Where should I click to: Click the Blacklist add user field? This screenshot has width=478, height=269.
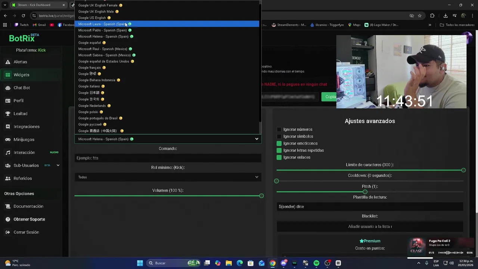click(x=370, y=226)
